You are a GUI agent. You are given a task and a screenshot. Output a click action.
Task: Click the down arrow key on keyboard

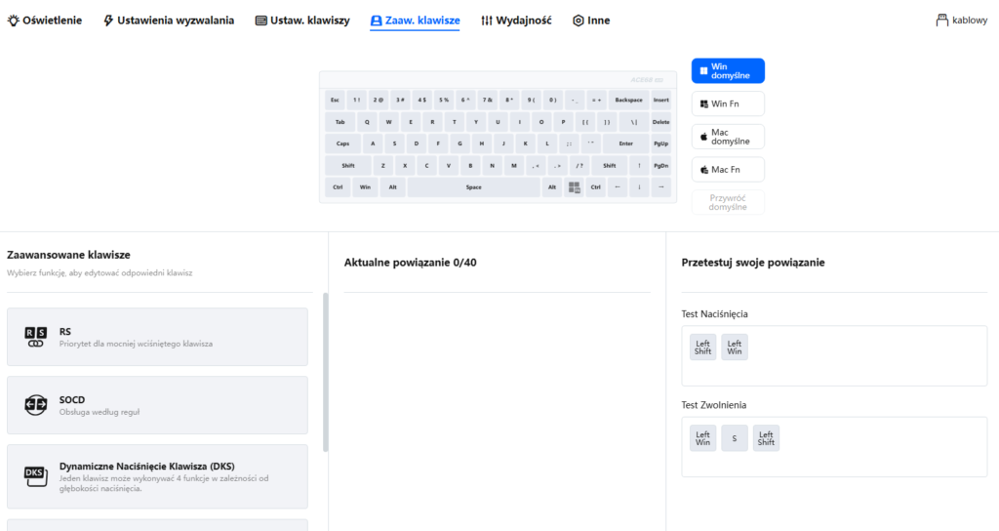[639, 187]
